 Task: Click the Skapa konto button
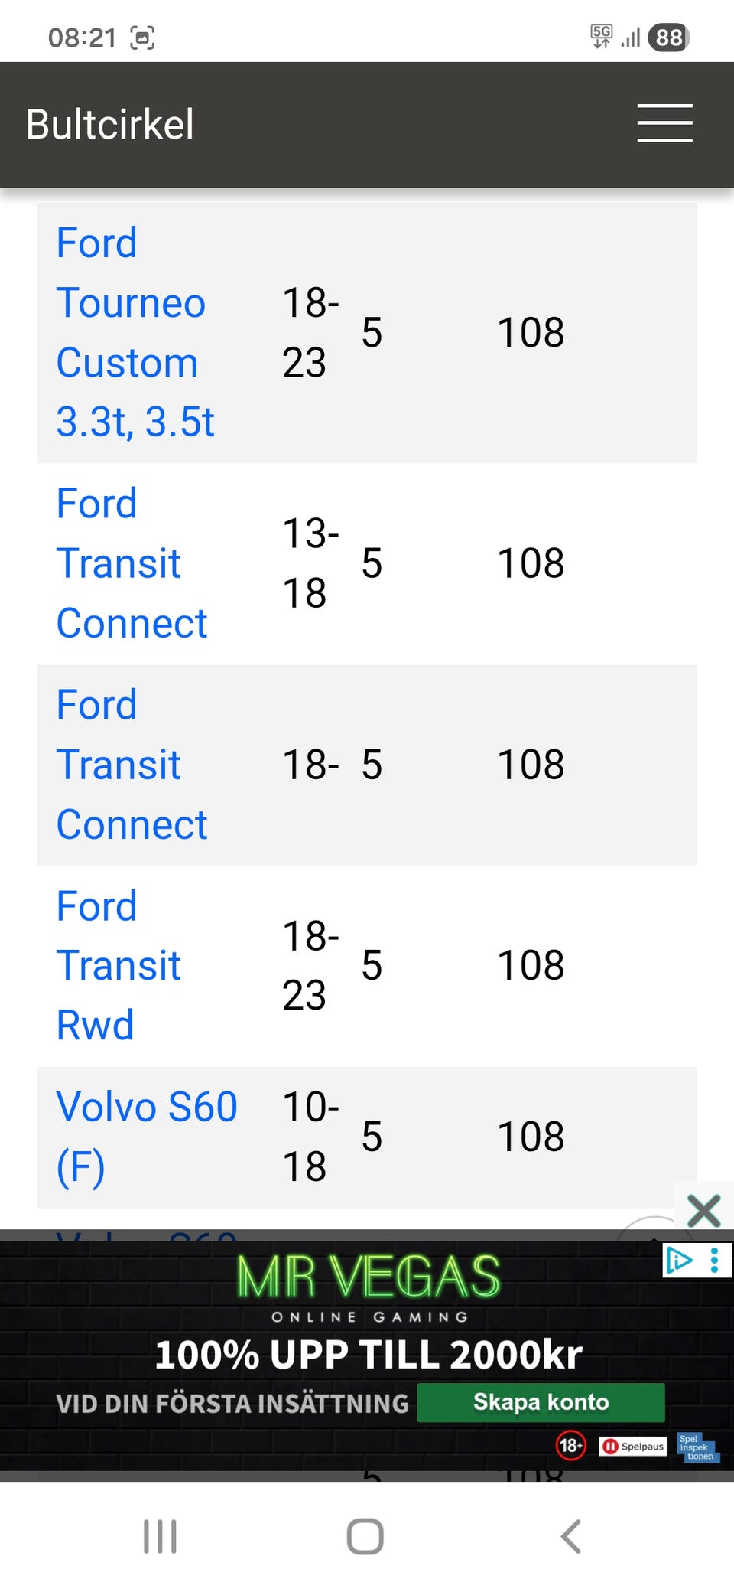click(541, 1402)
